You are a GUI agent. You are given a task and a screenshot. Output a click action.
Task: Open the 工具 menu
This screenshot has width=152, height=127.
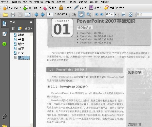pos(72,2)
